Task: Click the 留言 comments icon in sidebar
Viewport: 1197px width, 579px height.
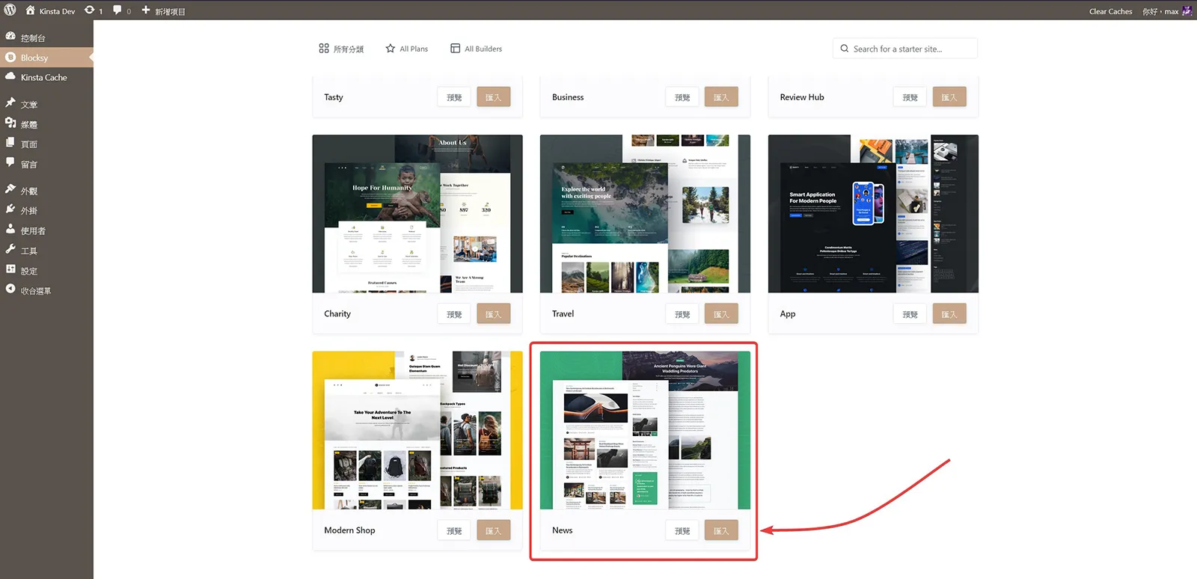Action: pyautogui.click(x=10, y=163)
